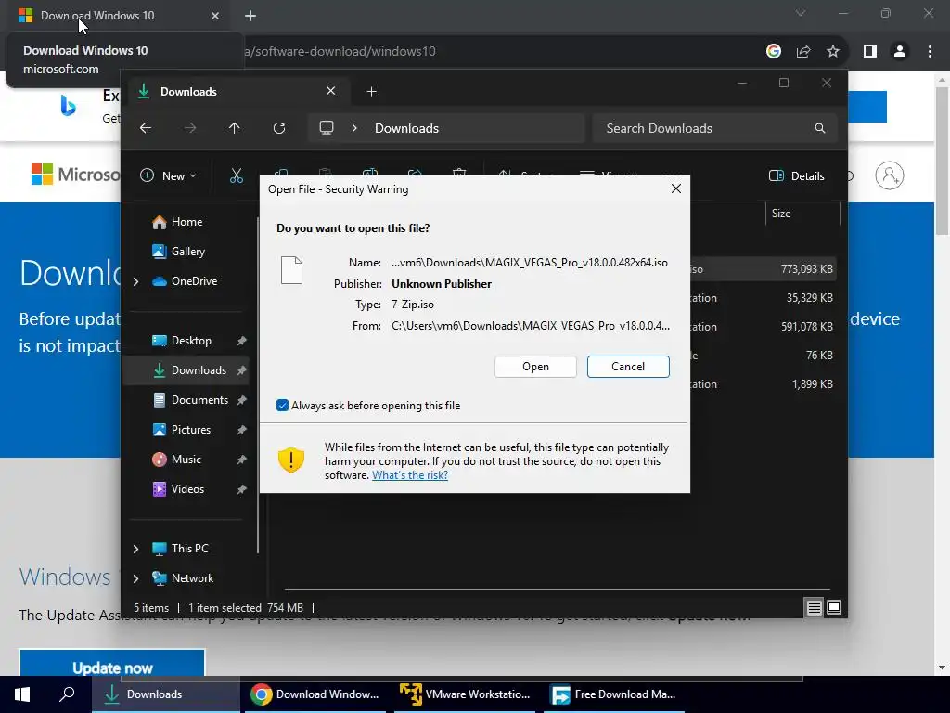Click Update now on the Microsoft page

click(112, 665)
